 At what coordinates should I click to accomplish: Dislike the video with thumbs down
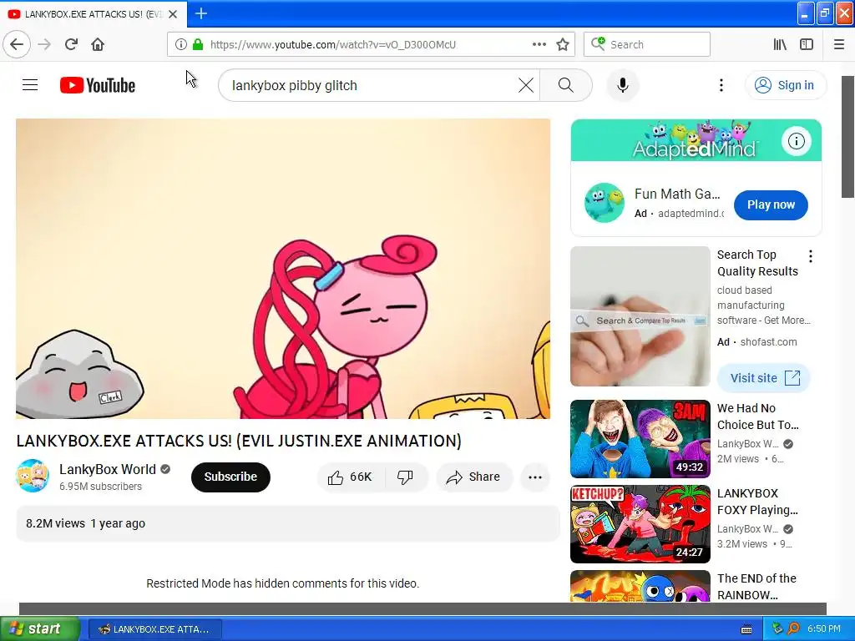point(405,477)
